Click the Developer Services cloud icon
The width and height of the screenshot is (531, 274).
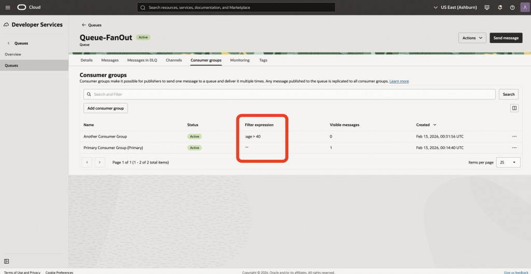[x=6, y=25]
